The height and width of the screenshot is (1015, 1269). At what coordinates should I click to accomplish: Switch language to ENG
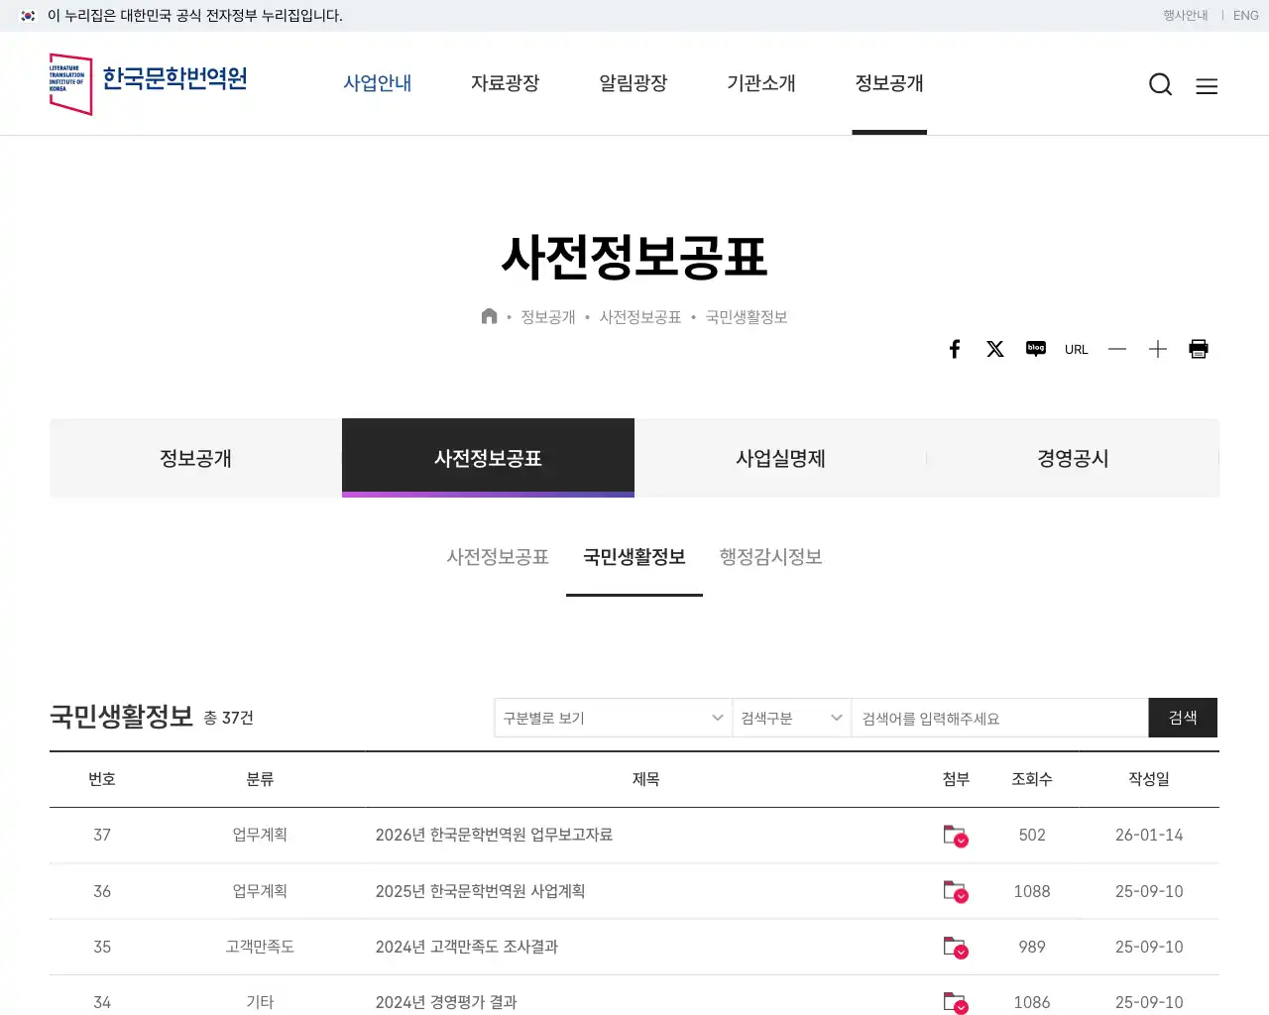point(1246,16)
